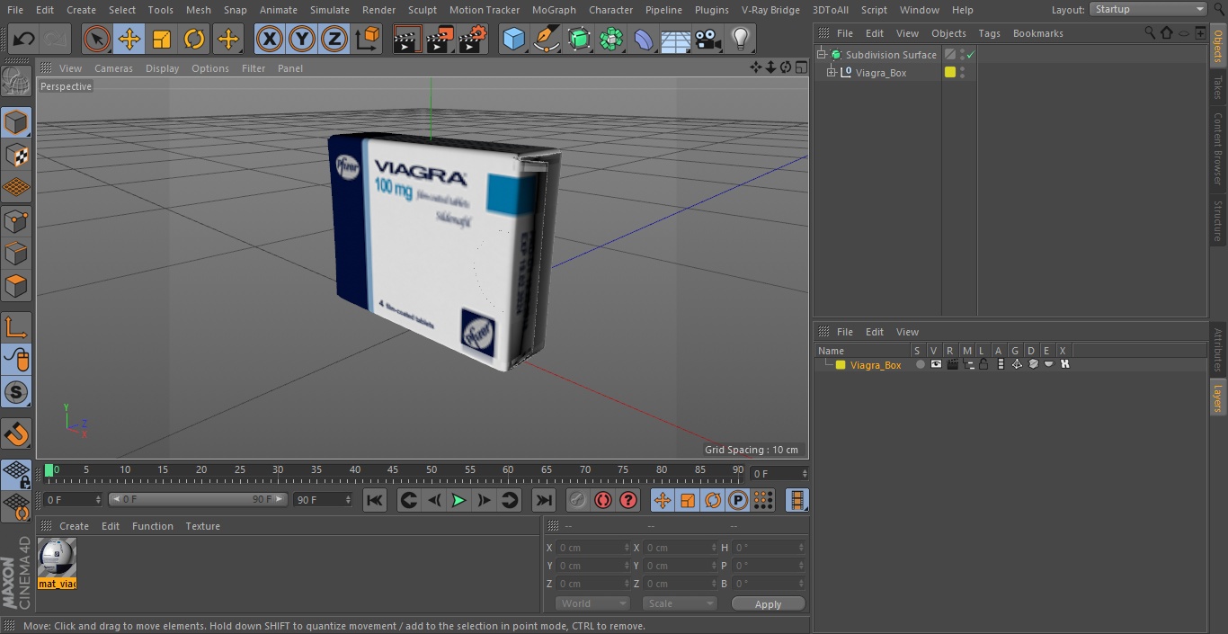Click the end frame 90 F stepper
1228x634 pixels.
pyautogui.click(x=348, y=499)
